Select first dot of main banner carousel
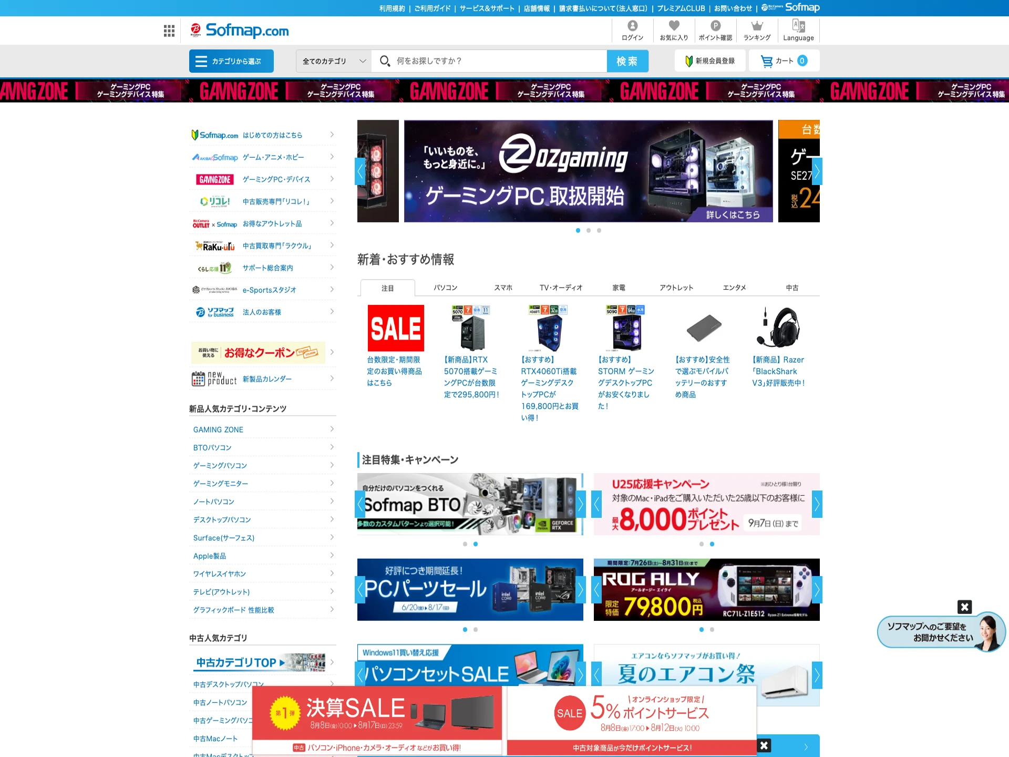Image resolution: width=1009 pixels, height=757 pixels. 578,230
